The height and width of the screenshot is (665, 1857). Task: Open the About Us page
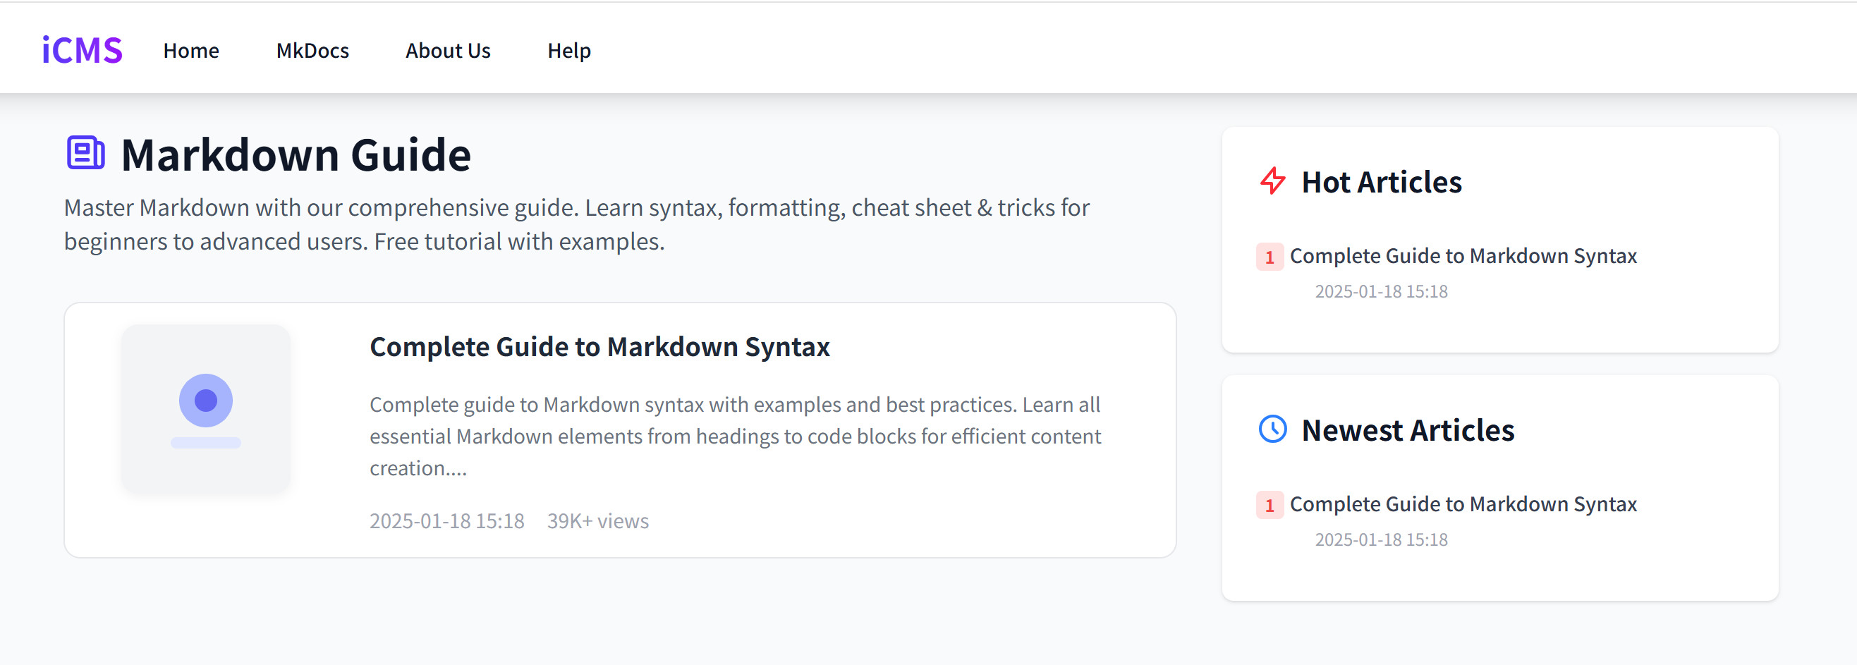point(448,51)
